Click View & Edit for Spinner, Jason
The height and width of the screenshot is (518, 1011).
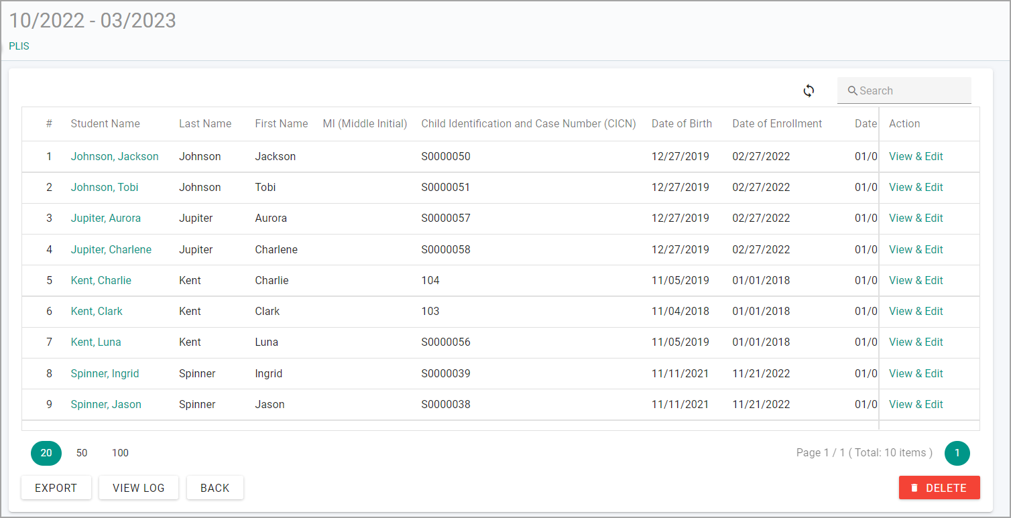click(916, 404)
